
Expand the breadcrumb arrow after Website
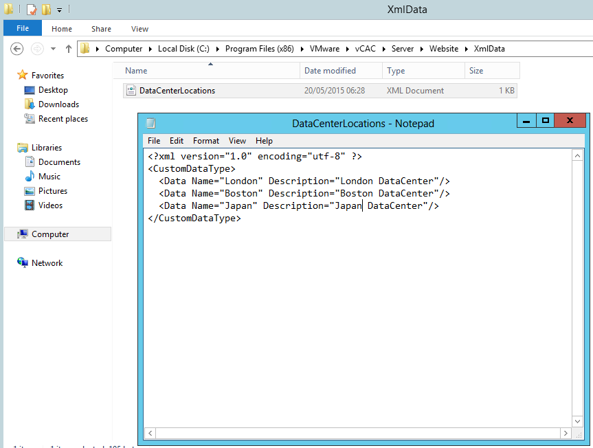click(x=467, y=49)
